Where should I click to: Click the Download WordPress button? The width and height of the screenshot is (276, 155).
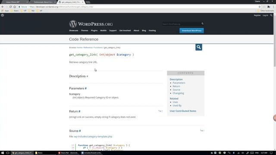(191, 31)
